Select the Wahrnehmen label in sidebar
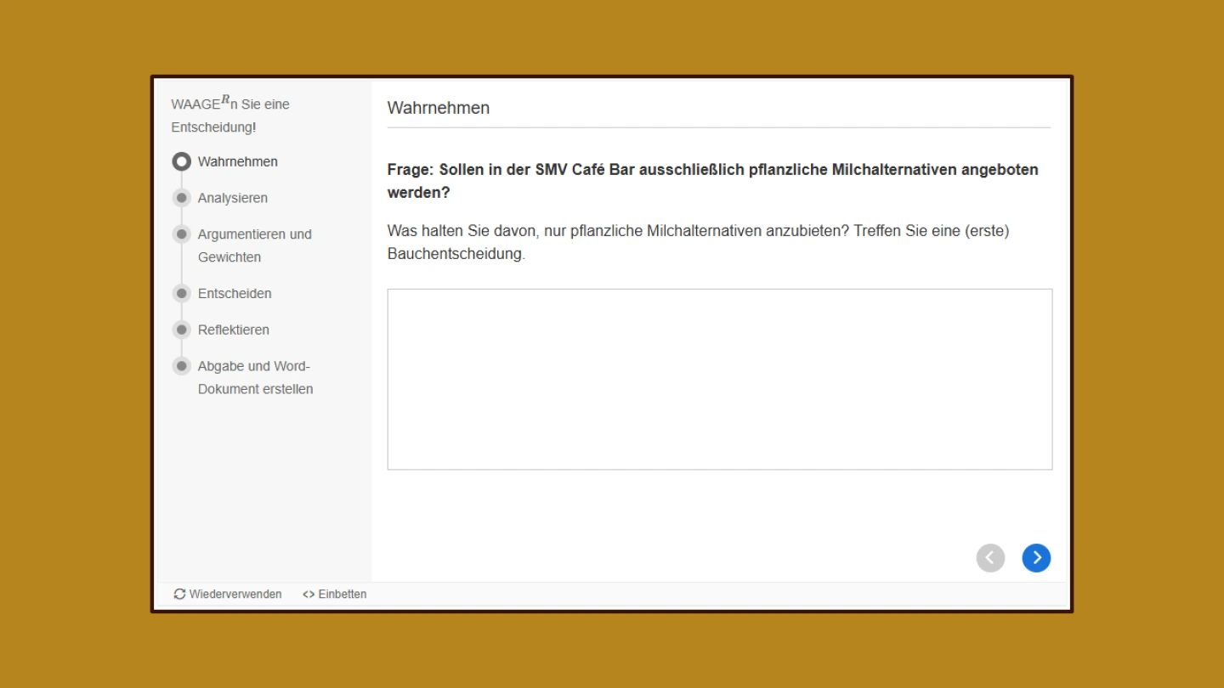The image size is (1224, 688). point(238,161)
